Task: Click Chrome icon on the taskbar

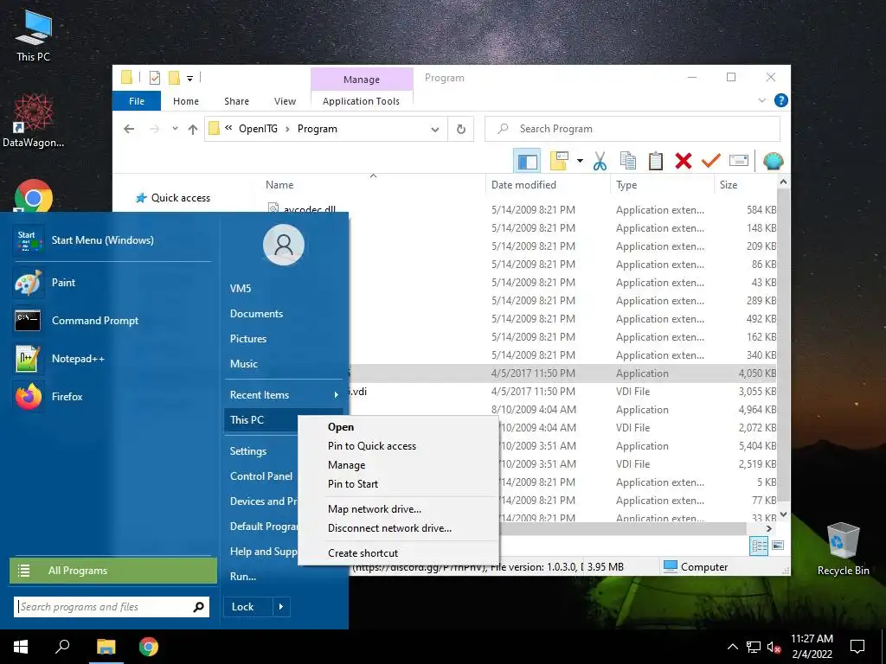Action: coord(149,647)
